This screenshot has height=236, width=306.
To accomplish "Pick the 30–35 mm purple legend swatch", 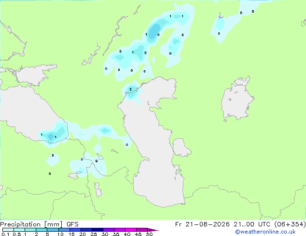I will pyautogui.click(x=109, y=230).
